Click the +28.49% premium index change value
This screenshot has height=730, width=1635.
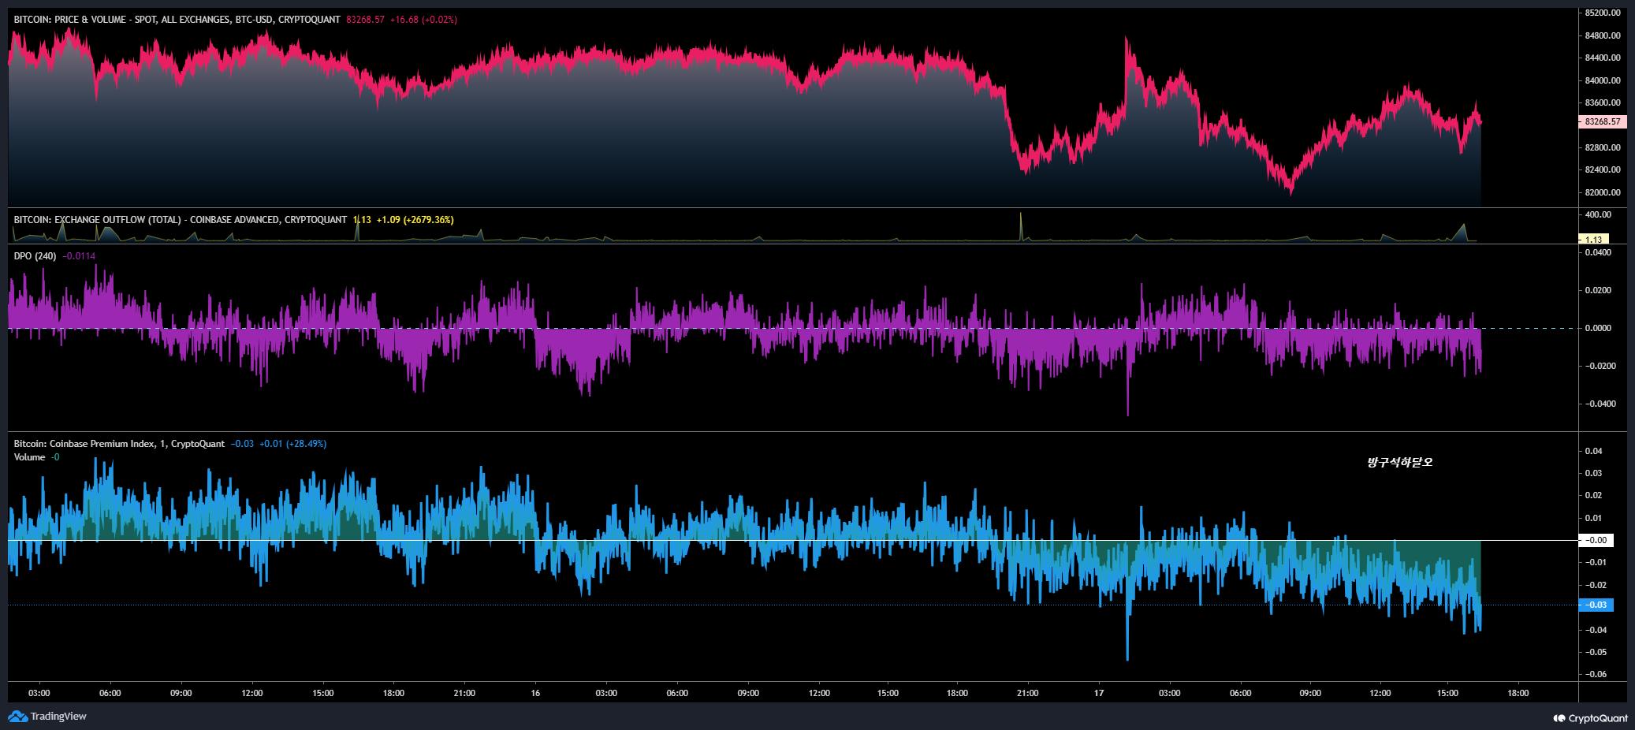click(x=306, y=444)
